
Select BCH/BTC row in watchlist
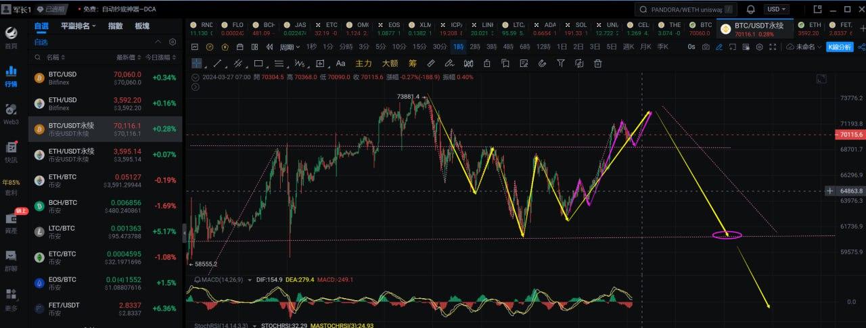point(105,206)
